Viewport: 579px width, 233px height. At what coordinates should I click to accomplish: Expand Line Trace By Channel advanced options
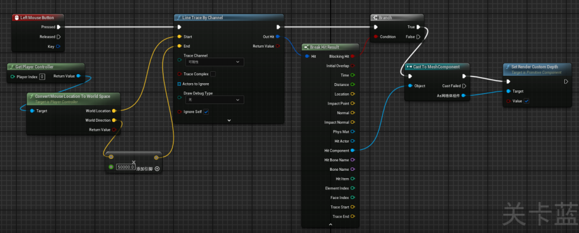229,120
